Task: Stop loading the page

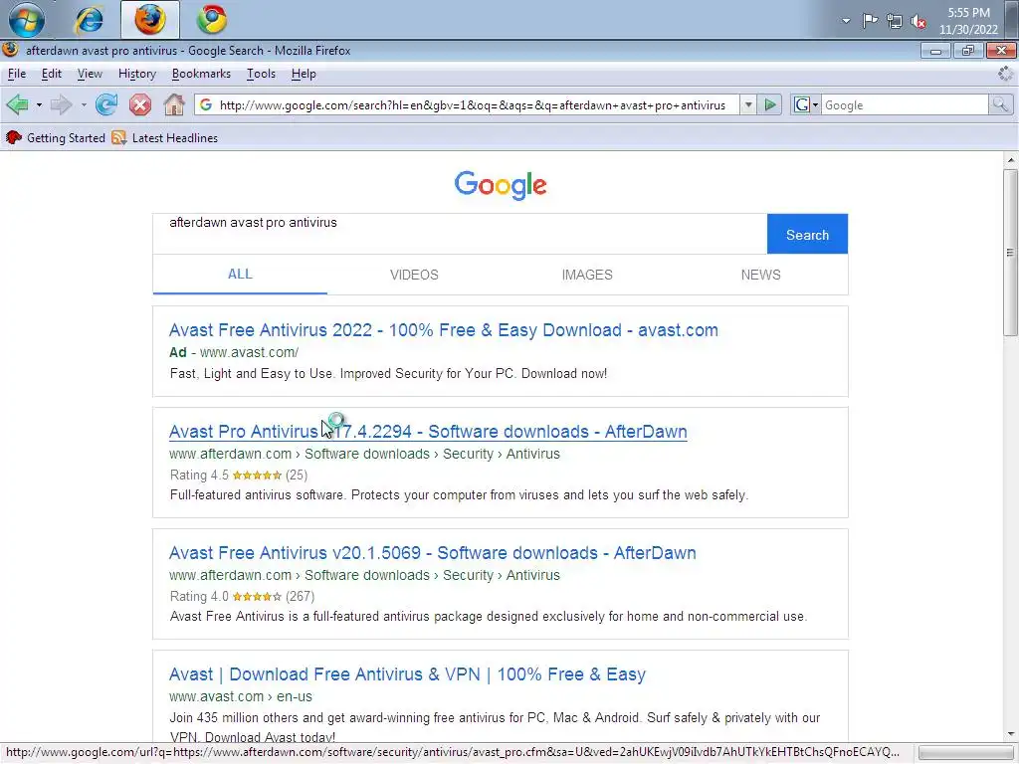Action: click(x=139, y=104)
